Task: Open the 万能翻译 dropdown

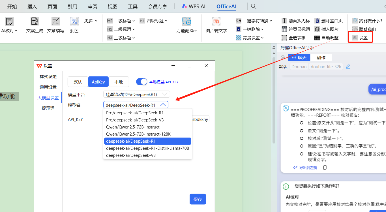Action: (187, 31)
